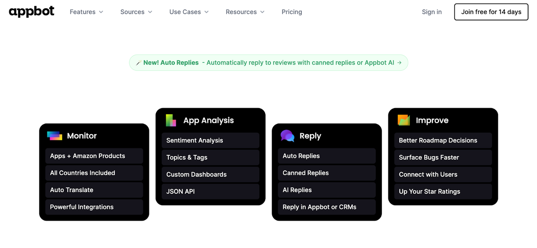Choose AI Replies item

point(327,190)
